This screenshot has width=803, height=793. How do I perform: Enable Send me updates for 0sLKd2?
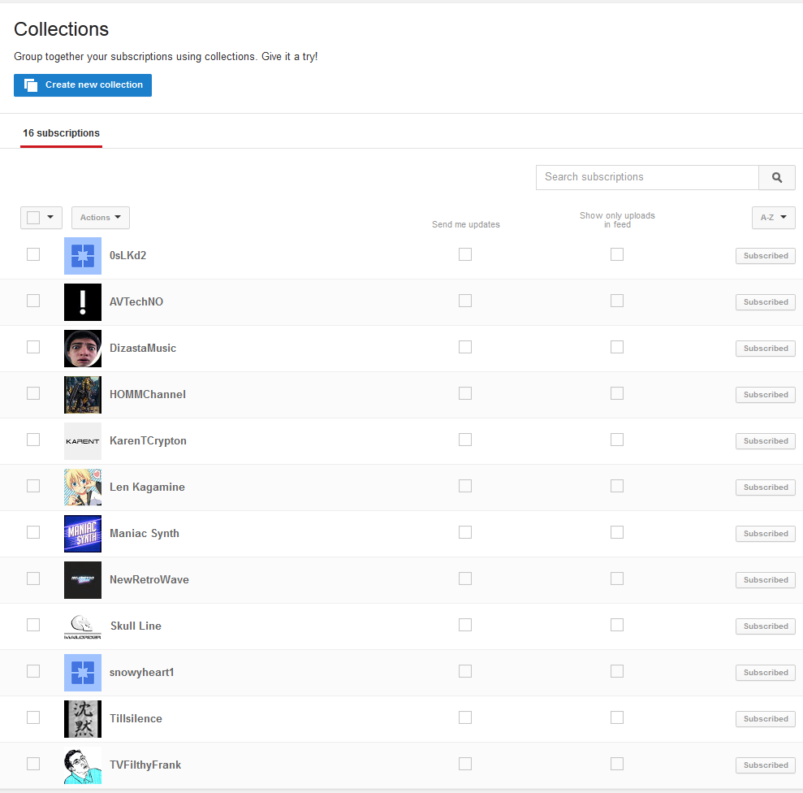click(x=465, y=254)
